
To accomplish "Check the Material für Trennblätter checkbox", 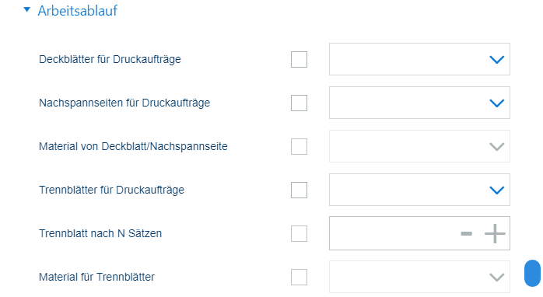I will click(299, 278).
